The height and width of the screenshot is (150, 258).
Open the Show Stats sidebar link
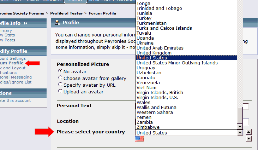click(x=7, y=35)
